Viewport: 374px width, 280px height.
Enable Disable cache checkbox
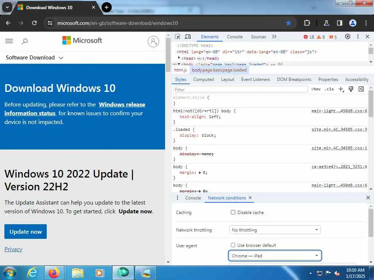(x=233, y=213)
